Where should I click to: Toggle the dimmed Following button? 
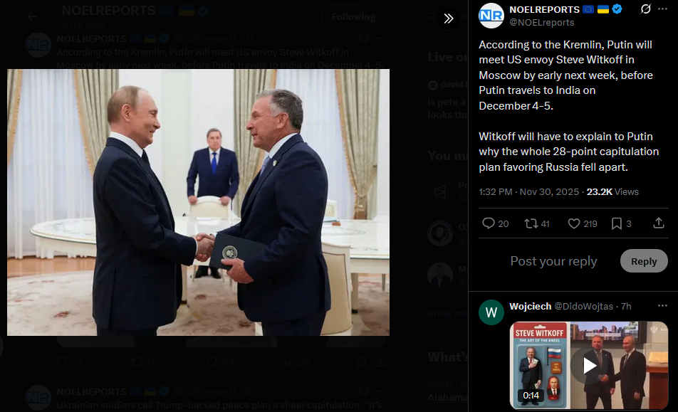(353, 17)
